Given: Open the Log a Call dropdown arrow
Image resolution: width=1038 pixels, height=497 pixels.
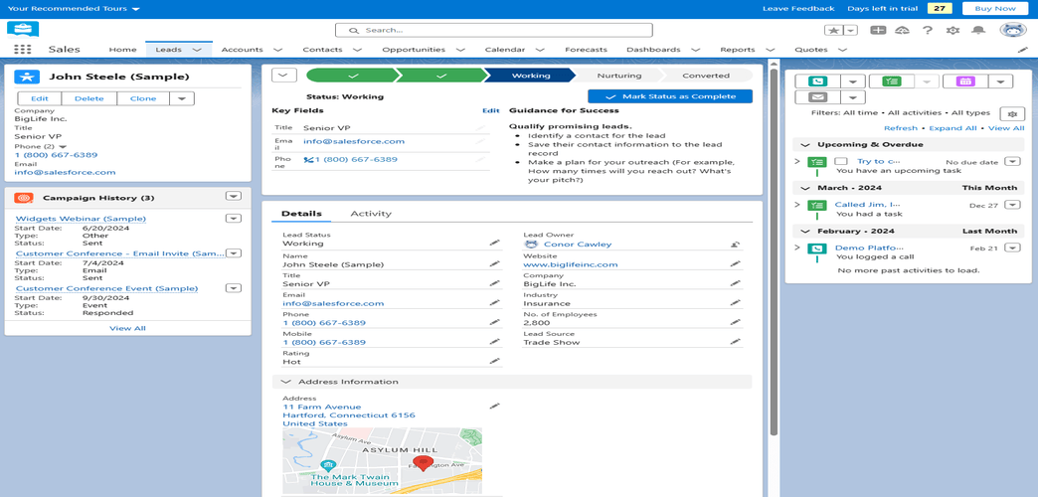Looking at the screenshot, I should (853, 81).
